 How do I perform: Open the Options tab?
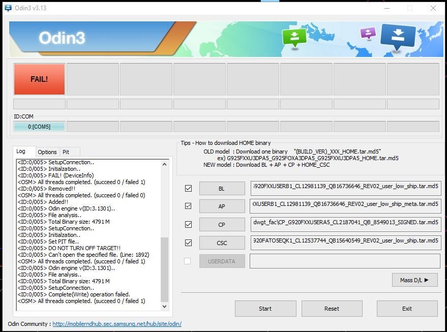[x=47, y=152]
